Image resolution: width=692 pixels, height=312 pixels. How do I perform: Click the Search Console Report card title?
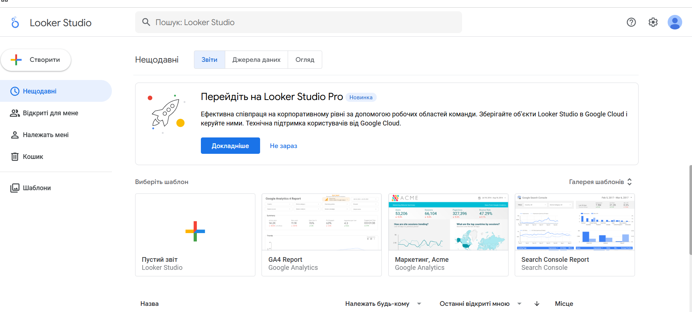(555, 260)
